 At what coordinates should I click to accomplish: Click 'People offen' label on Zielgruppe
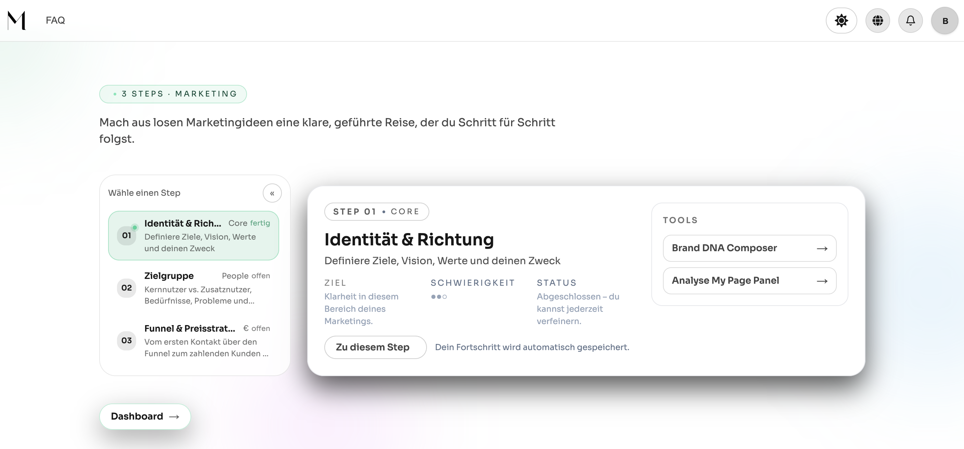(246, 276)
